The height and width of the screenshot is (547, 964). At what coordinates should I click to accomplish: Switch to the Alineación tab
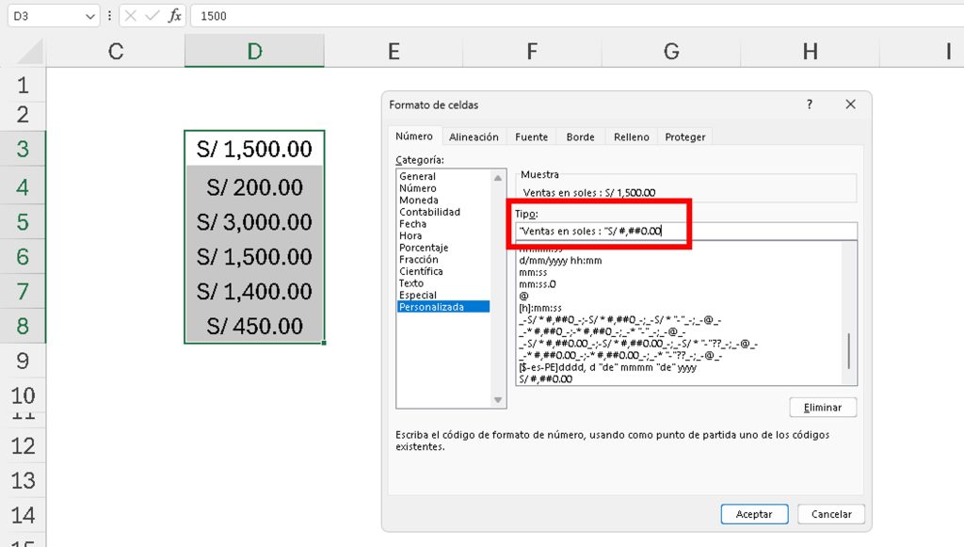coord(474,137)
